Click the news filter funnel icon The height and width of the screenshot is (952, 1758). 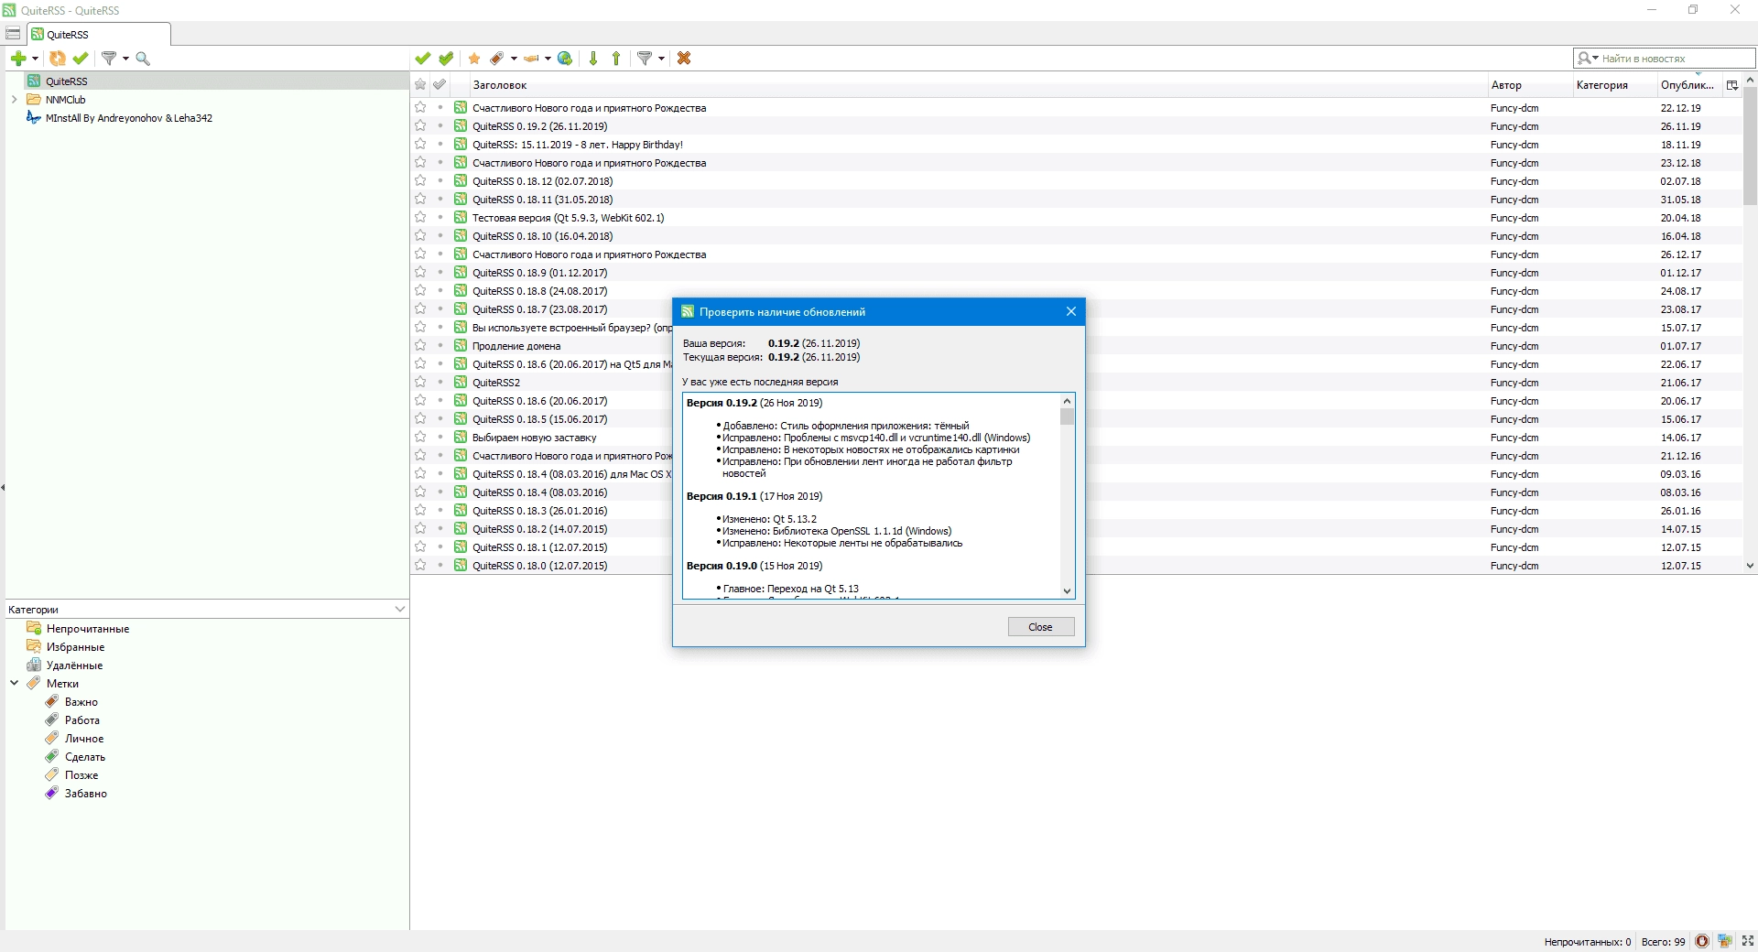645,59
